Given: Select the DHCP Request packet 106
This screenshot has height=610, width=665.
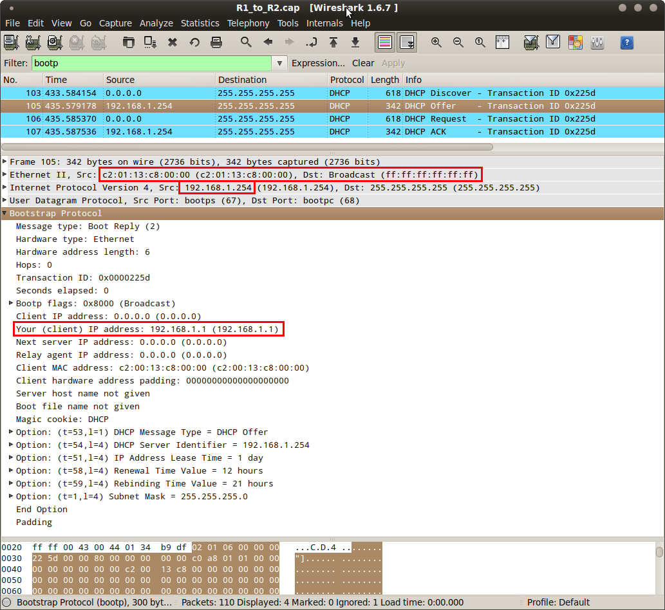Looking at the screenshot, I should tap(332, 118).
